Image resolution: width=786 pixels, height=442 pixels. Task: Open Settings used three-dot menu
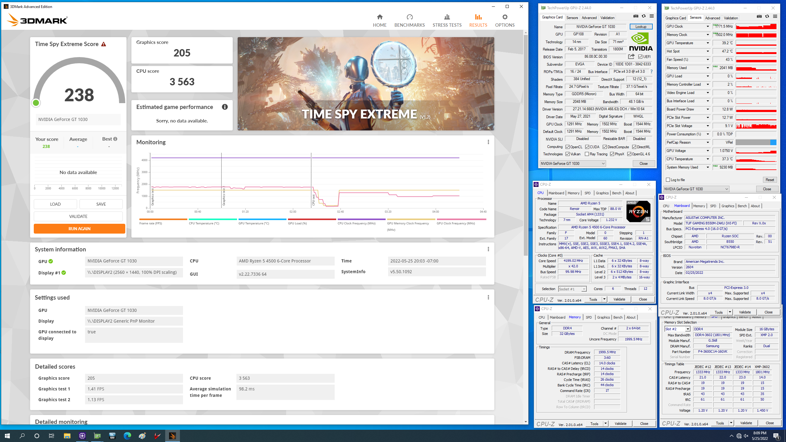488,297
